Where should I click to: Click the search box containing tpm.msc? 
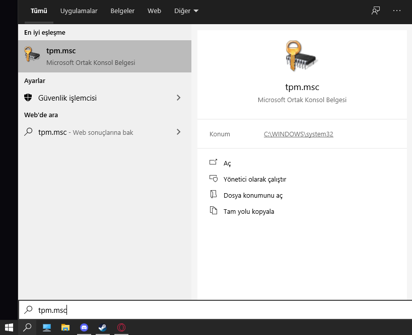pos(216,310)
